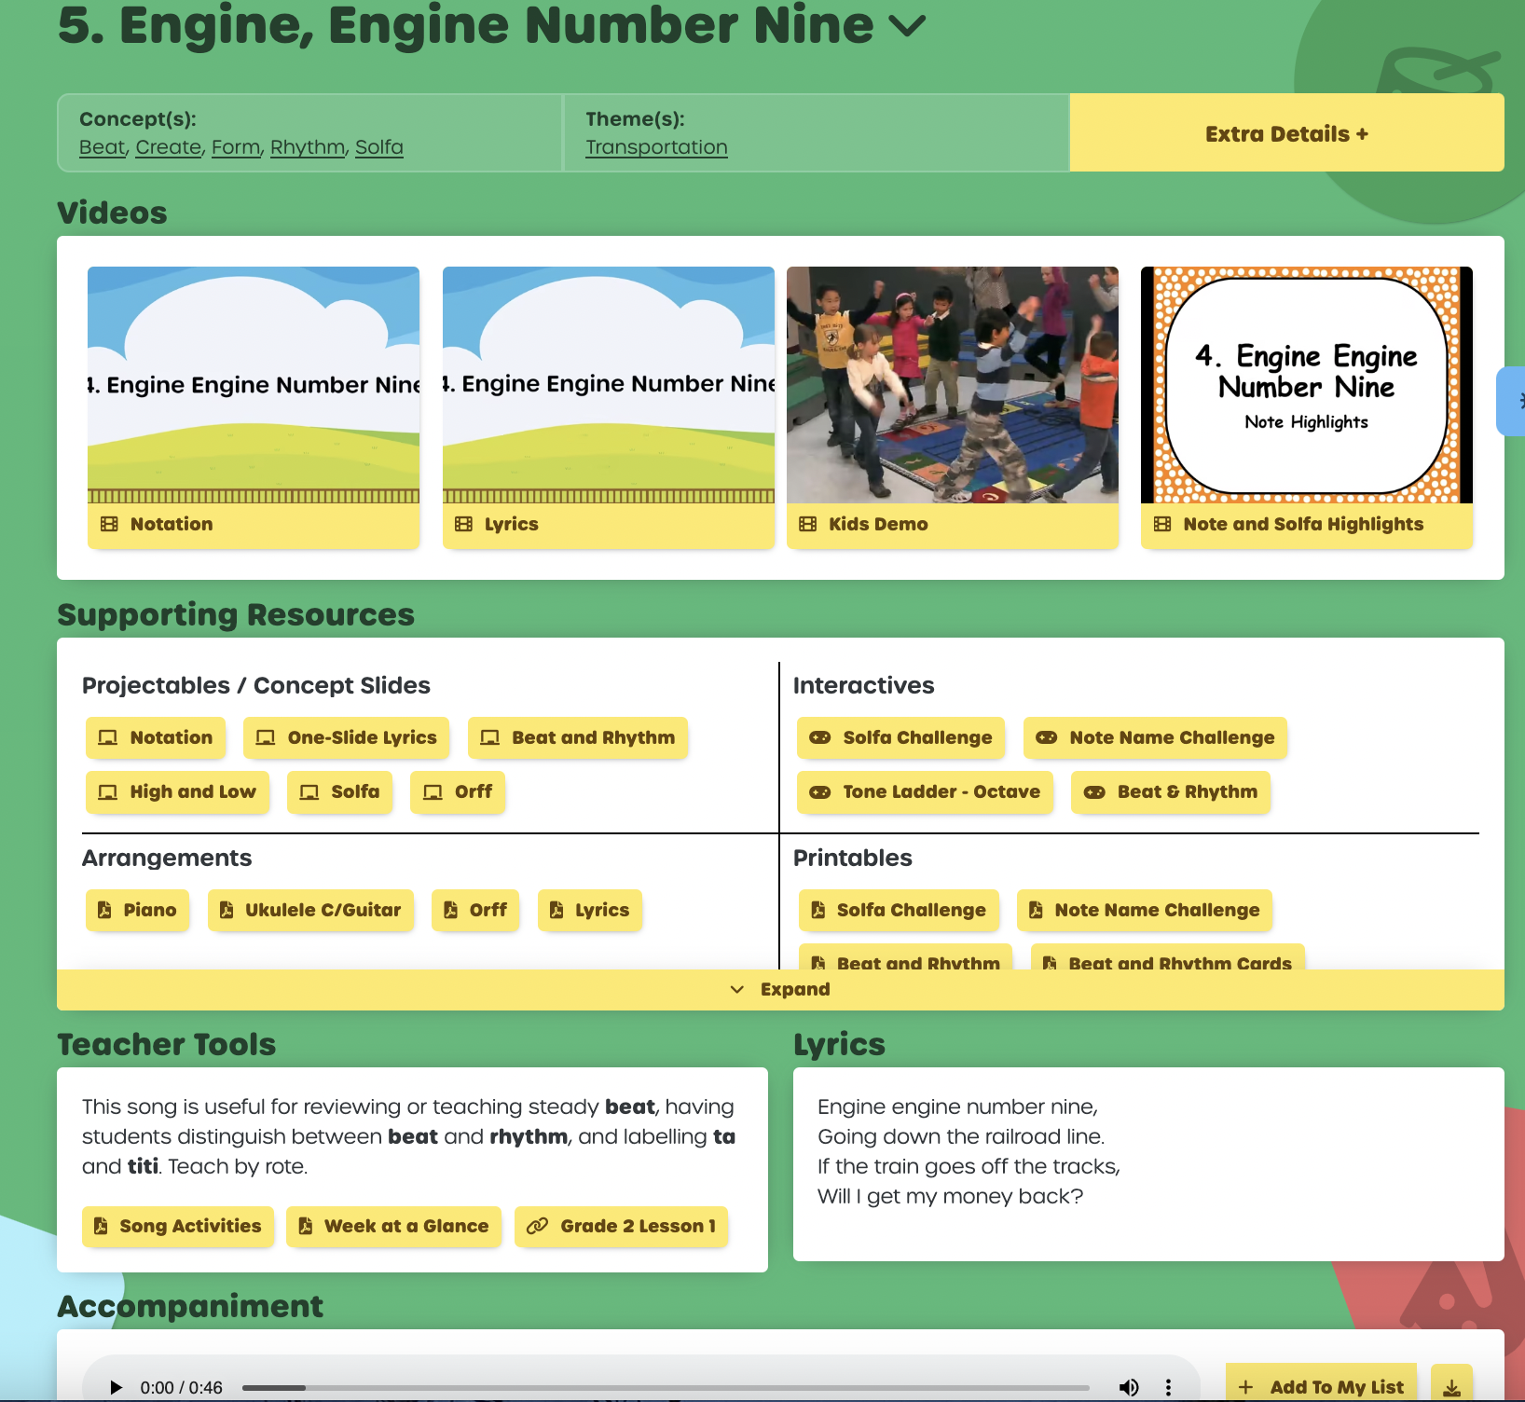Open the Song Activities document

coord(178,1226)
